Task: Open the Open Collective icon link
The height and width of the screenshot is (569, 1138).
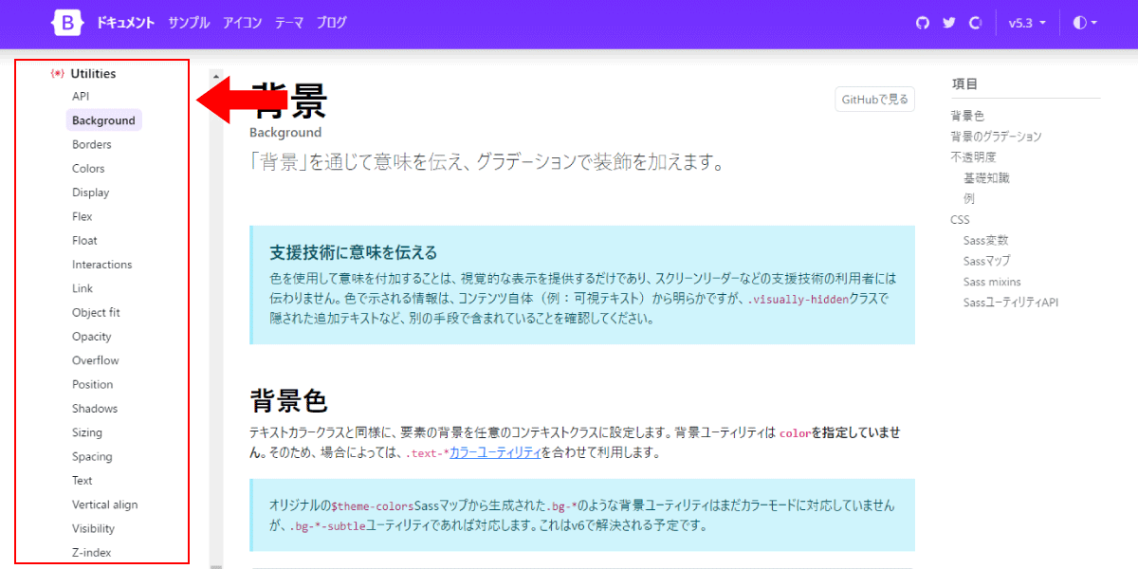Action: (975, 23)
